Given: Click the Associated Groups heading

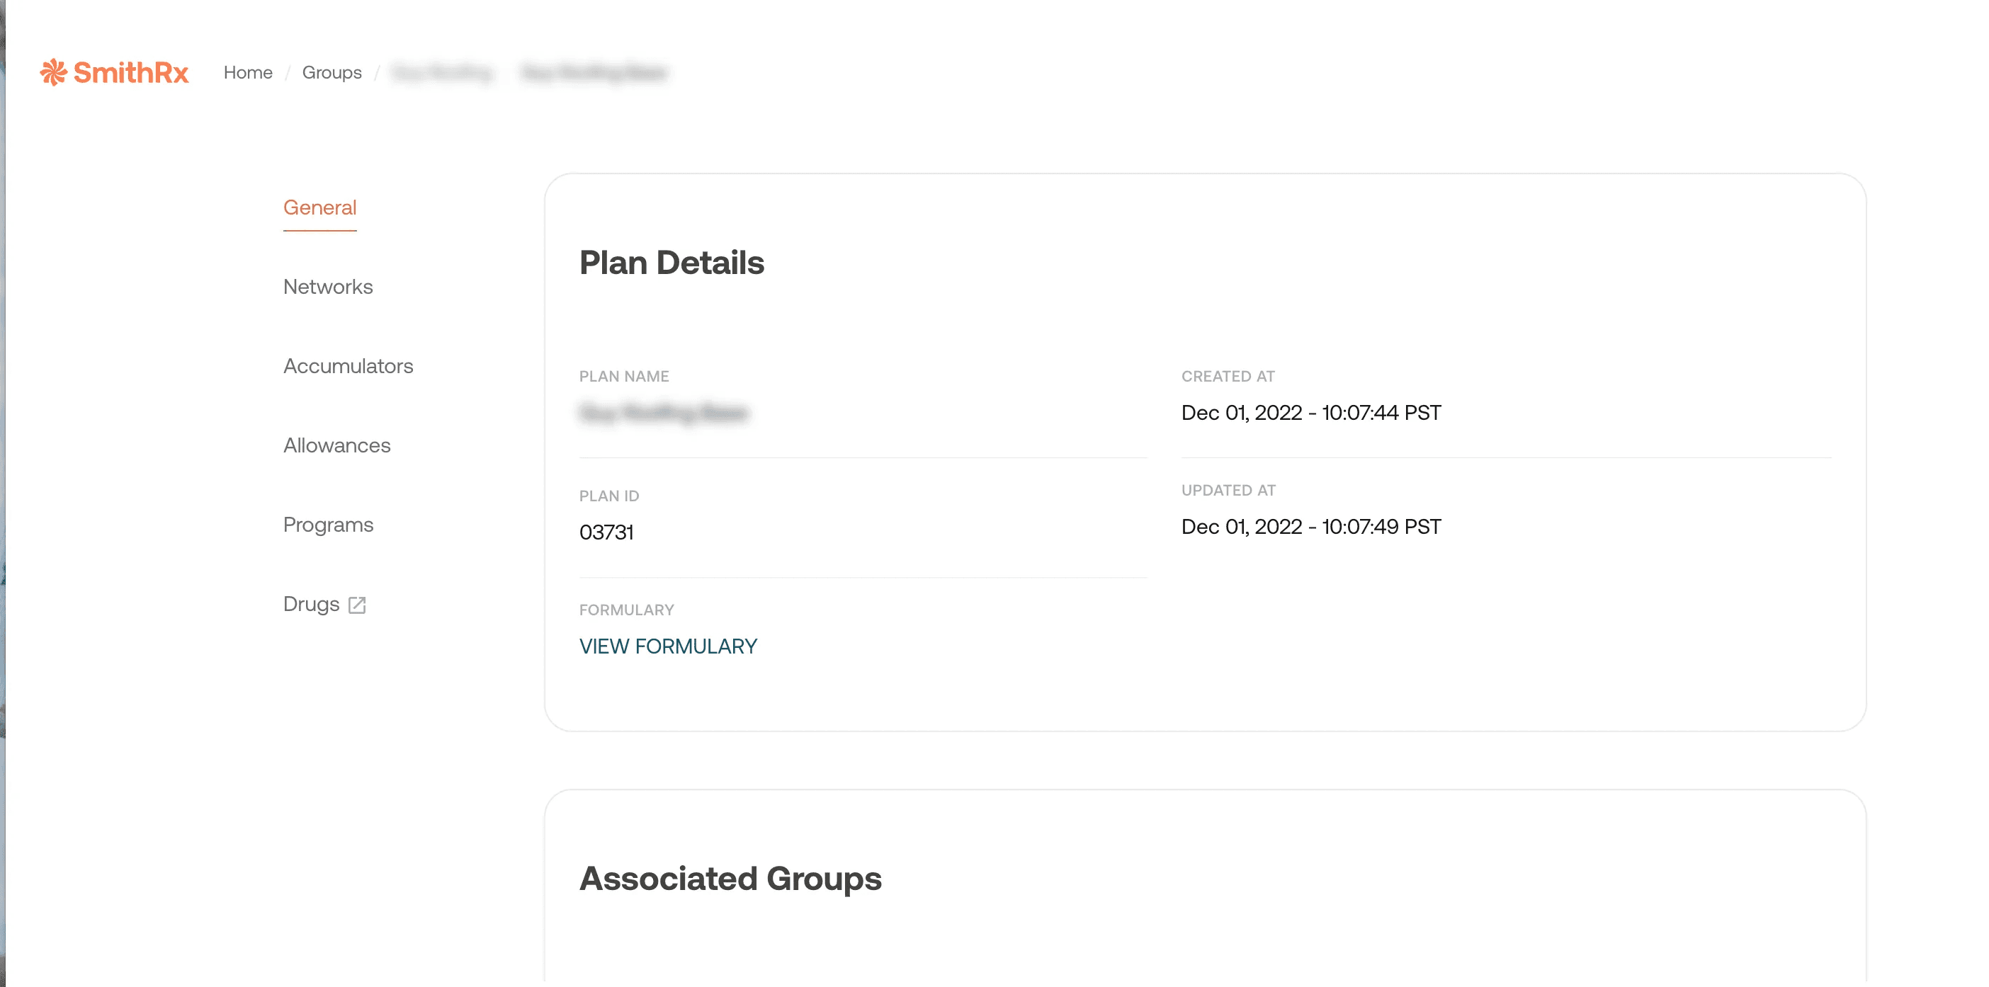Looking at the screenshot, I should click(x=730, y=879).
